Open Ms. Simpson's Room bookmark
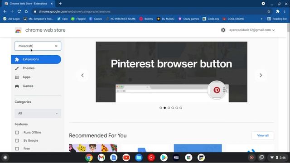The image size is (290, 163). pos(39,19)
